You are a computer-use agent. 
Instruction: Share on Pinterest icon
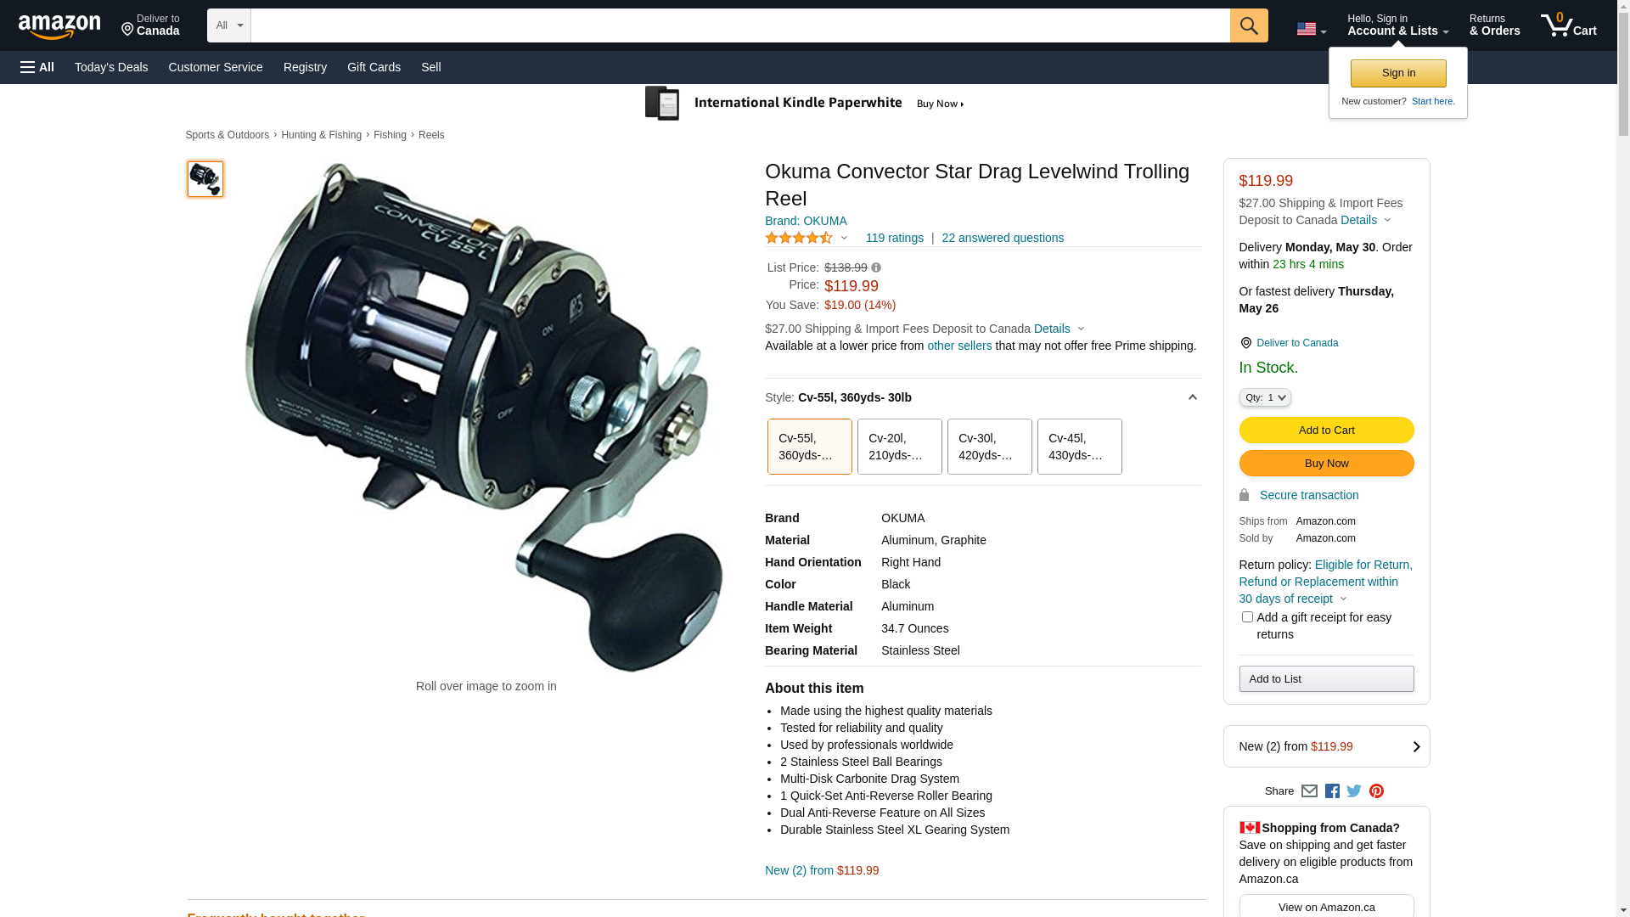pyautogui.click(x=1376, y=791)
